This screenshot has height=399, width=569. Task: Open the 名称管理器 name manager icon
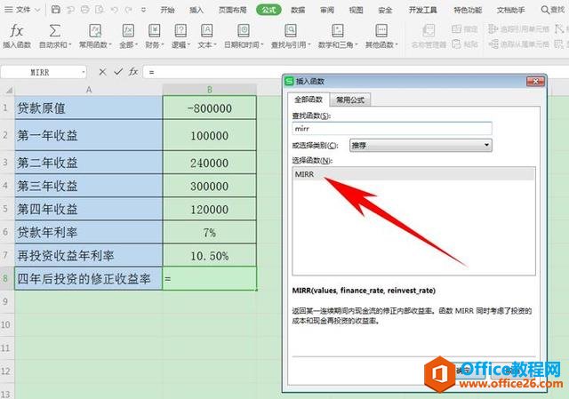pyautogui.click(x=429, y=31)
